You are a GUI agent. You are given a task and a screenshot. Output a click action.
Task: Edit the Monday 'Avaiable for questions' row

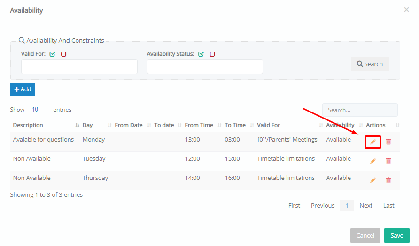point(373,142)
